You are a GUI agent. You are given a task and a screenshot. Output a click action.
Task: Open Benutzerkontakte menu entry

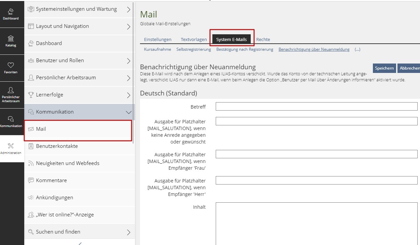pos(57,146)
